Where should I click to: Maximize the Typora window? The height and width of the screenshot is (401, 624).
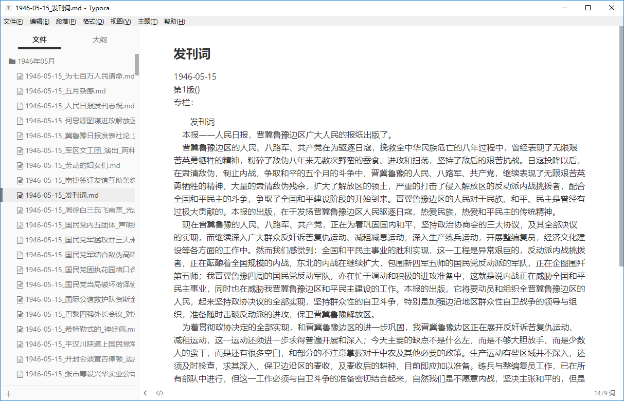(588, 8)
